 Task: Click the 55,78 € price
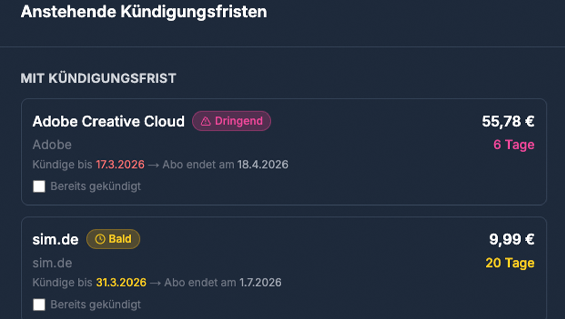508,121
